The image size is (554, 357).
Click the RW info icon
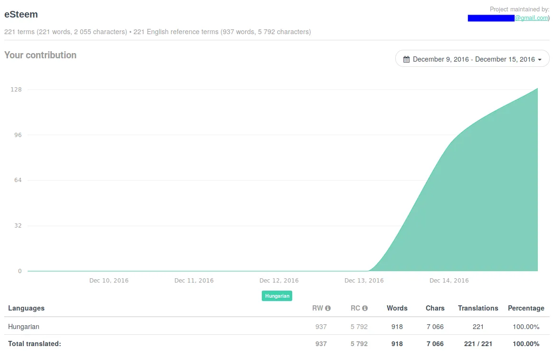click(328, 308)
